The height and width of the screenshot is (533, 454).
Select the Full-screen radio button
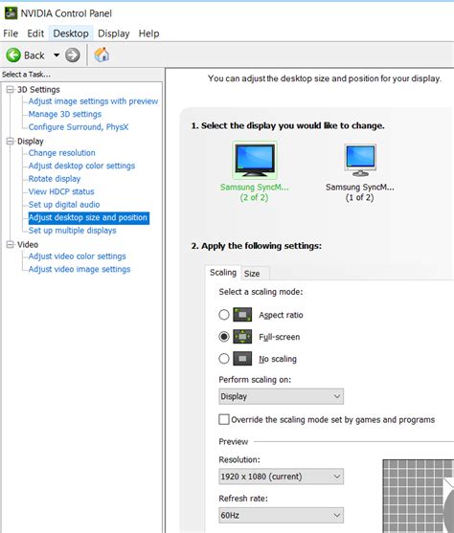(x=224, y=337)
